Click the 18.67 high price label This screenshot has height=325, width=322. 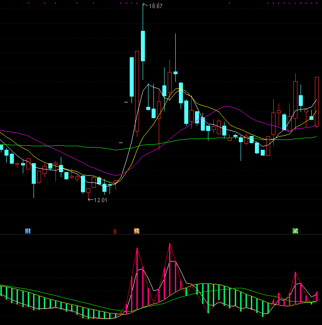coord(156,6)
